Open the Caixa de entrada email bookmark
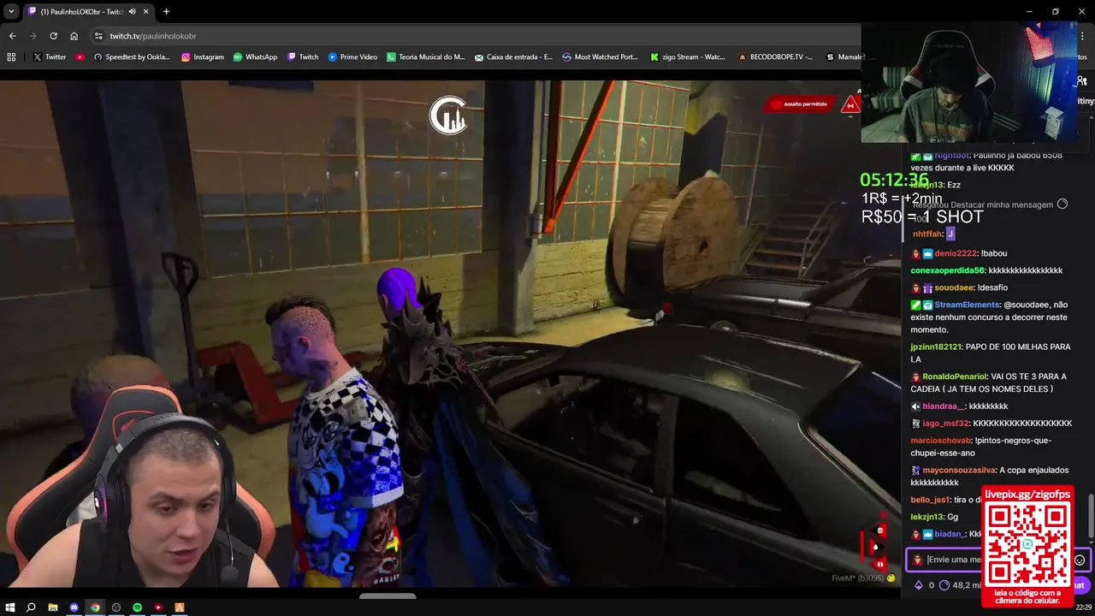 point(513,57)
